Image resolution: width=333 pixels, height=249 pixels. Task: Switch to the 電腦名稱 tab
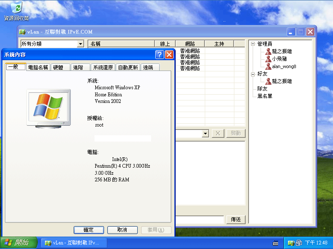click(38, 67)
